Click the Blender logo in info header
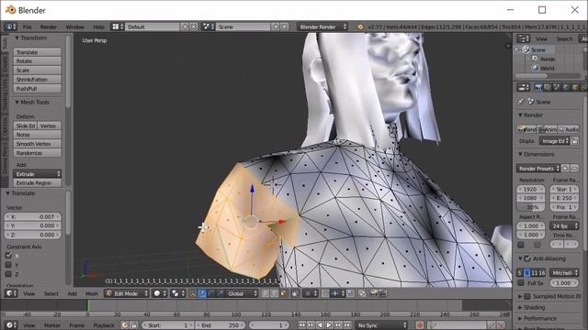Viewport: 588px width, 330px height. (360, 27)
